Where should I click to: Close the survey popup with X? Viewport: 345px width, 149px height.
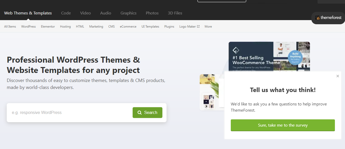(337, 76)
